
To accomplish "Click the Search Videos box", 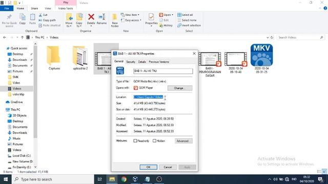I will click(x=300, y=37).
